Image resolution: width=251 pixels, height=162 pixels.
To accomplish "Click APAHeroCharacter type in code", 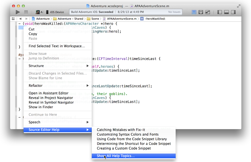I will [x=82, y=24].
